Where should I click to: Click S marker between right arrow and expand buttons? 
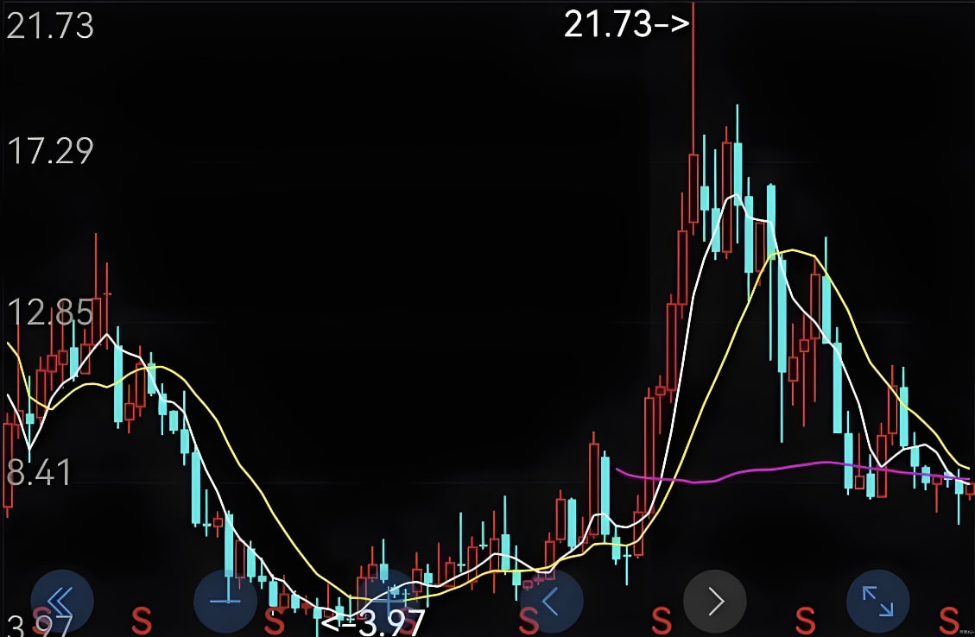pos(805,619)
